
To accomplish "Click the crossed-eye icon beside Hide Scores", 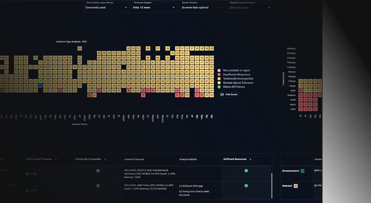I will (222, 94).
